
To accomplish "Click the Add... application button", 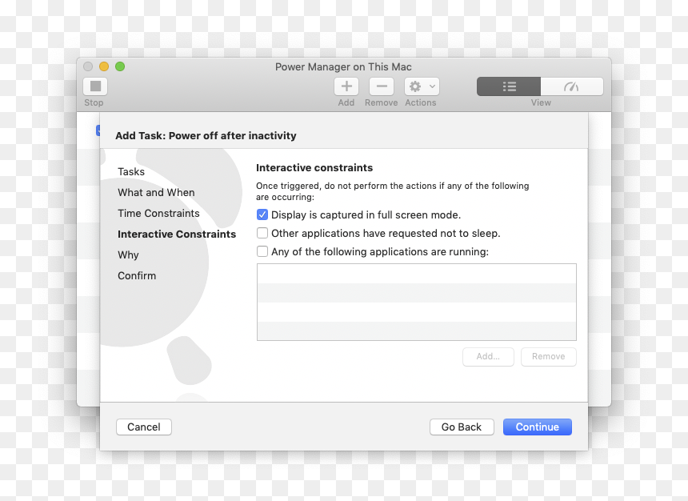I will [x=488, y=356].
